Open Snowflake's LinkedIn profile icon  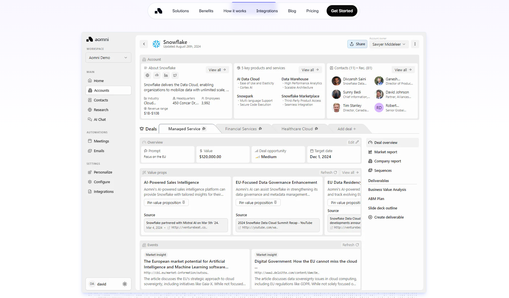(166, 75)
